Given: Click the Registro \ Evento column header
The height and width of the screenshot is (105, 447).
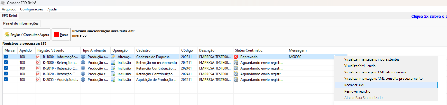Looking at the screenshot, I should coord(58,50).
